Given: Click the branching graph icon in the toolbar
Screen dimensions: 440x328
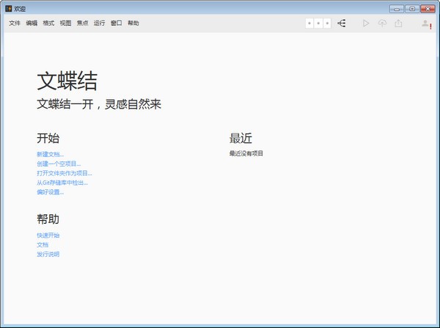Looking at the screenshot, I should pyautogui.click(x=342, y=23).
